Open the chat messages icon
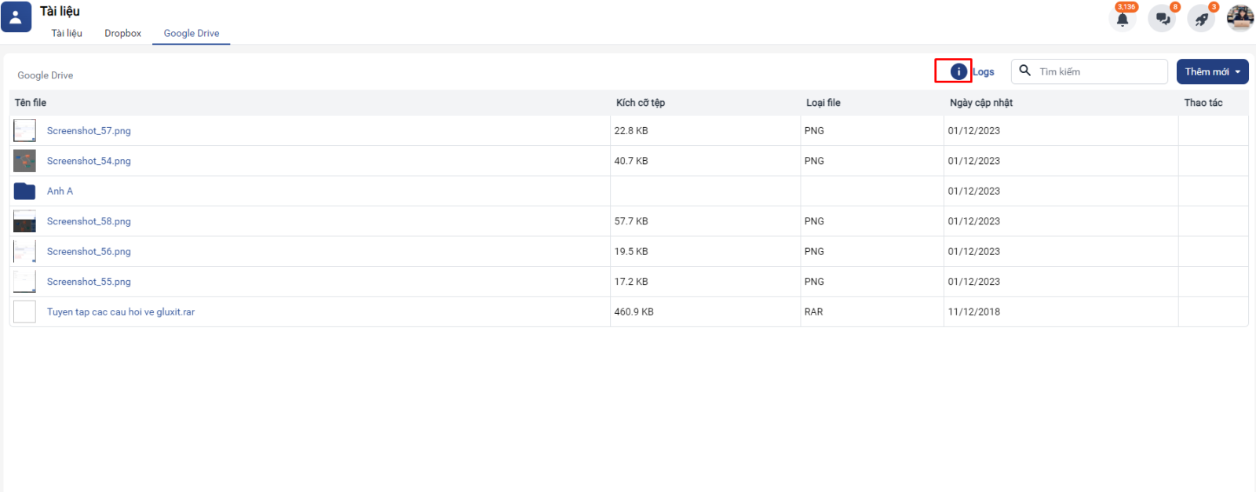The image size is (1256, 492). tap(1162, 19)
